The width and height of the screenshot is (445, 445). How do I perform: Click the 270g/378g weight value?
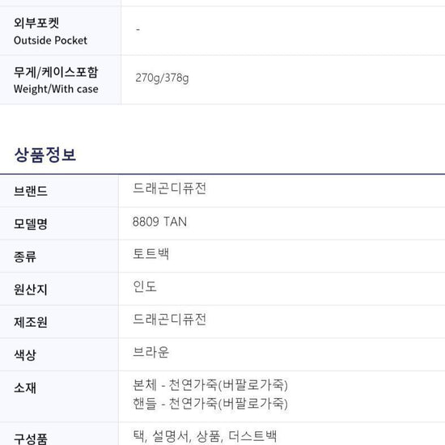point(162,78)
